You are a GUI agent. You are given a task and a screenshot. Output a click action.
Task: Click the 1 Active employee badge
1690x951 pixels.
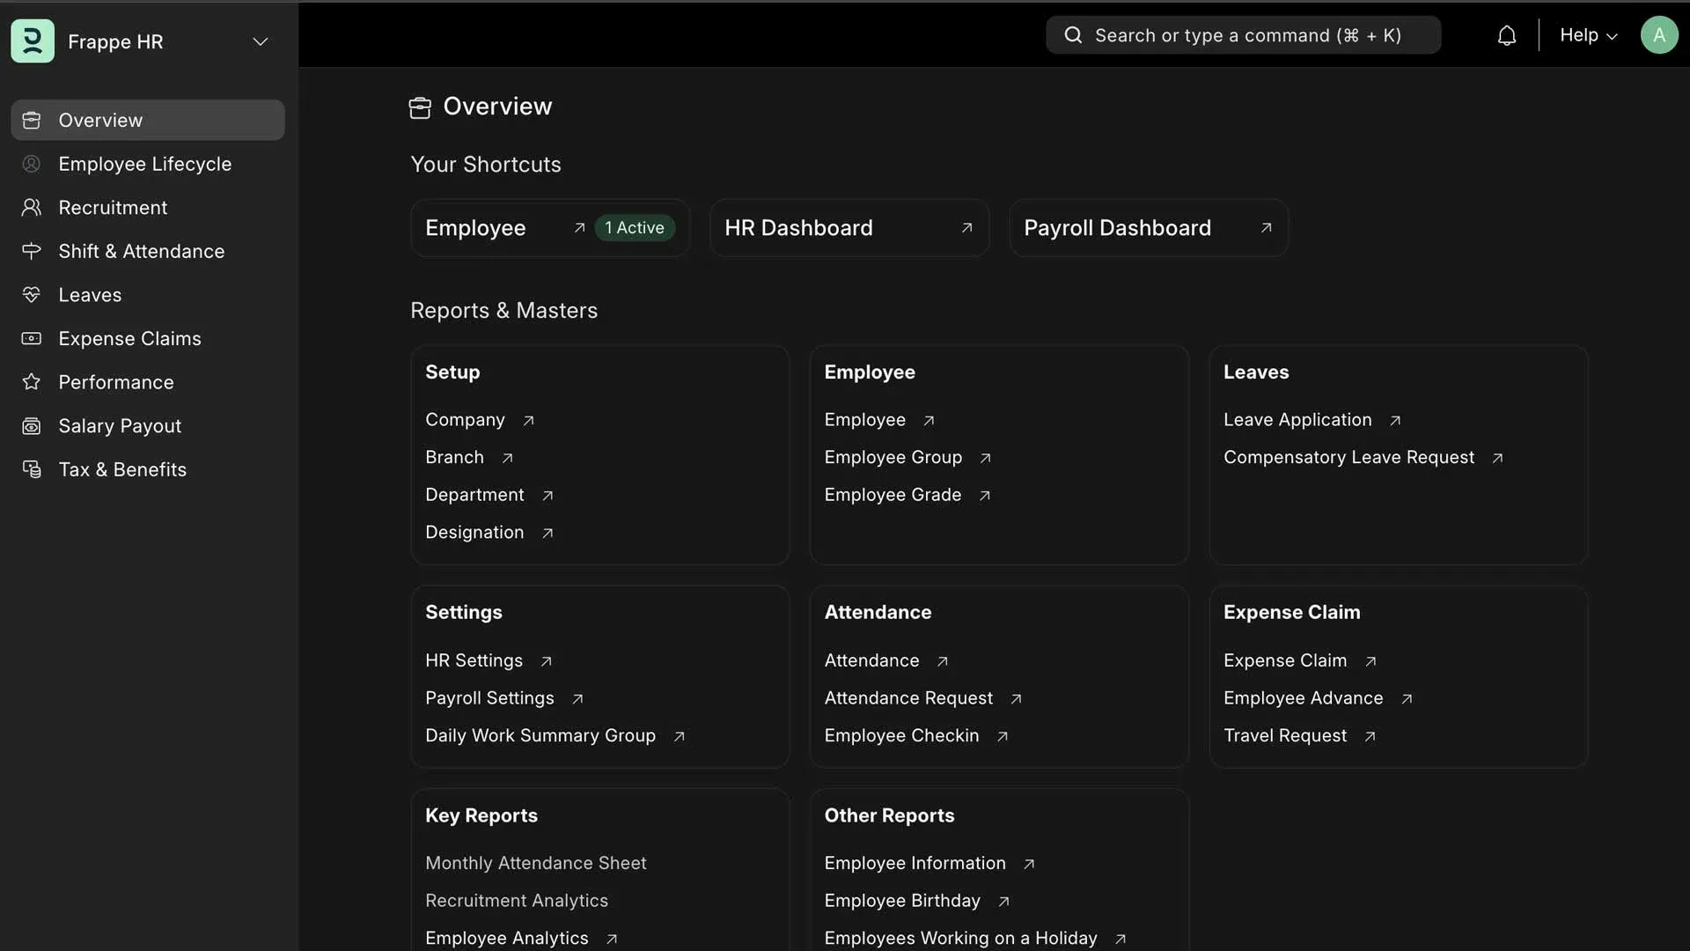[x=634, y=228]
